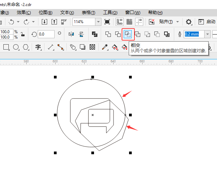This screenshot has width=217, height=173.
Task: Select the Text (字) tool
Action: tap(38, 47)
